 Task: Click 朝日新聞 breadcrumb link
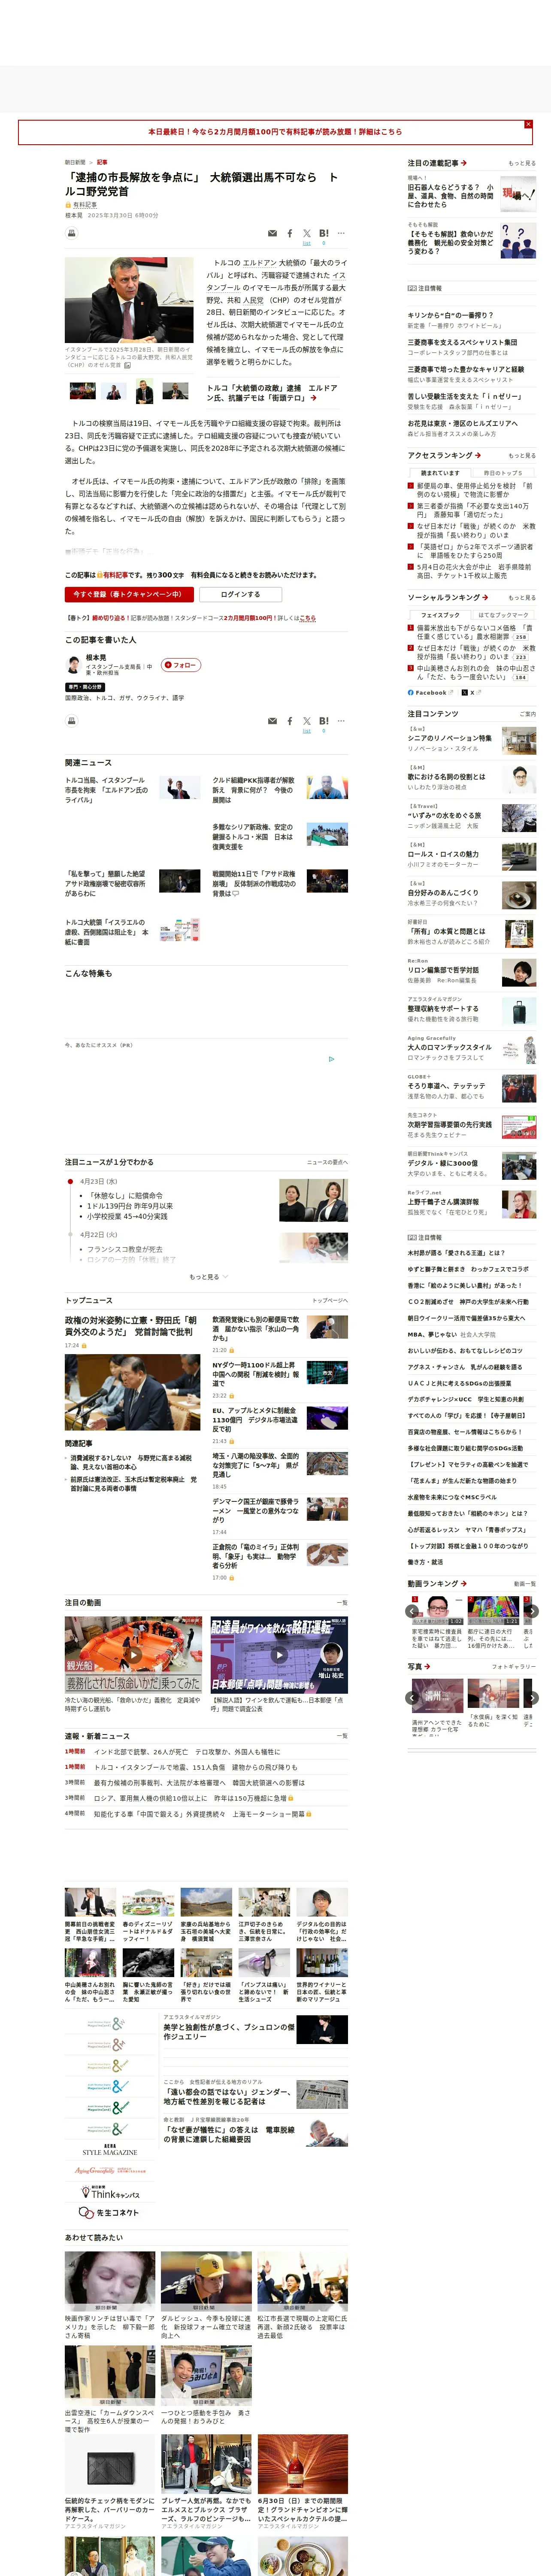[75, 162]
